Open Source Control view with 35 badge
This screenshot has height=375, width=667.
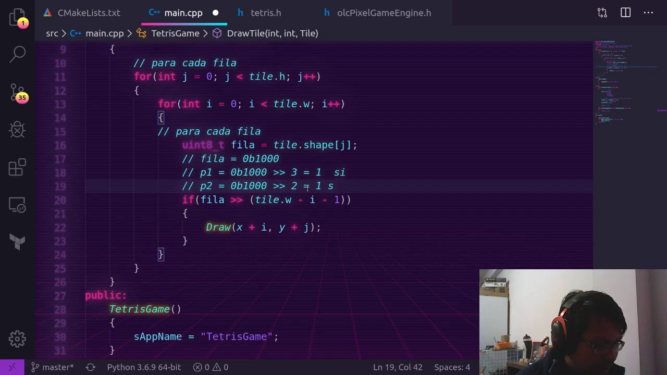click(x=17, y=93)
